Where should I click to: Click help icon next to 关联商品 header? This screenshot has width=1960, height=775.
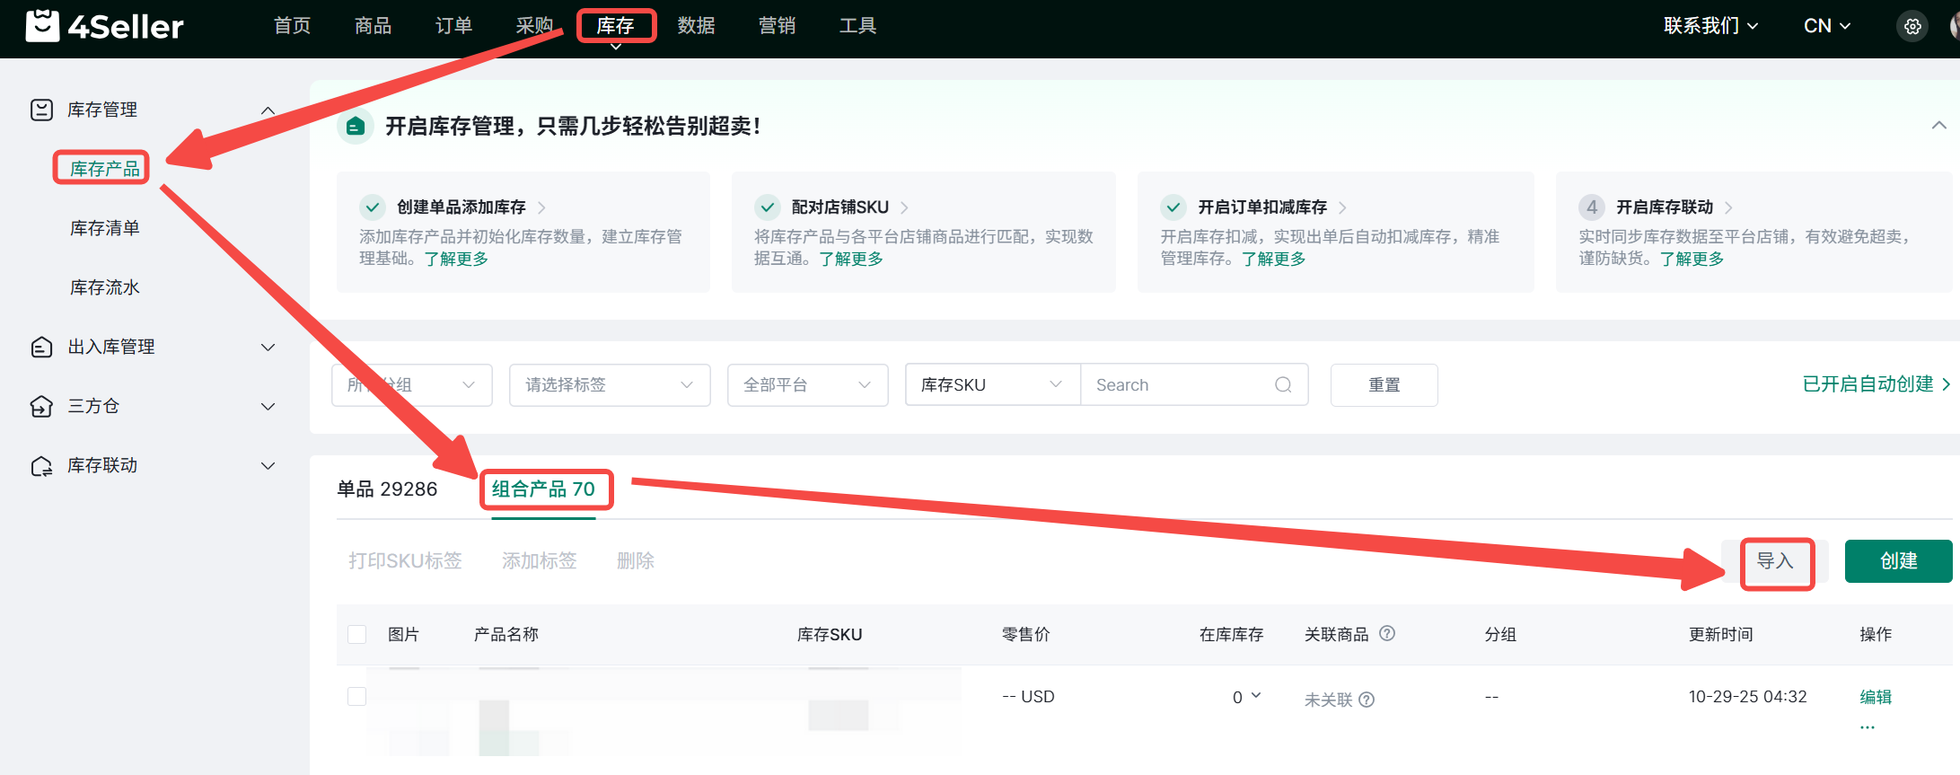click(1387, 634)
